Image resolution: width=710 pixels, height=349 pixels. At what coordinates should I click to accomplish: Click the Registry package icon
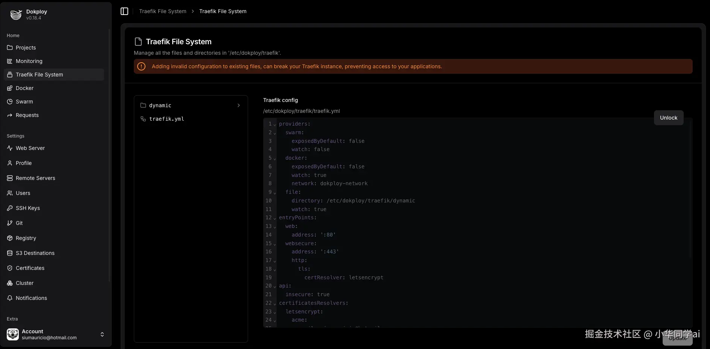(x=10, y=238)
